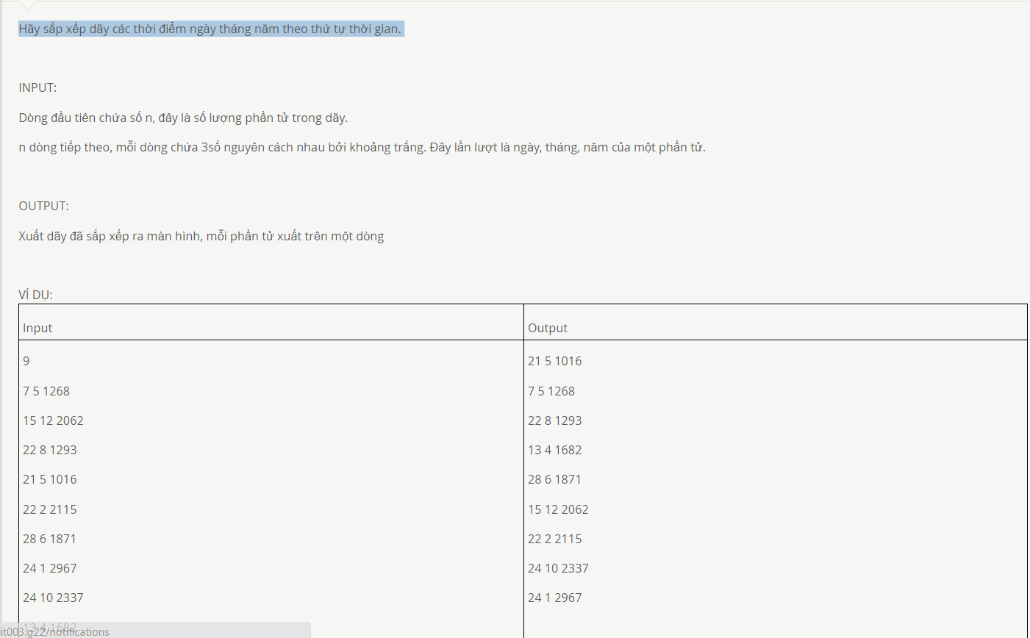Click the line starting "Xuất dãy đã sắp xếp"
This screenshot has width=1030, height=638.
pyautogui.click(x=201, y=236)
